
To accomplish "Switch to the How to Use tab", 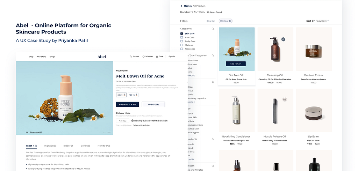I will click(104, 146).
